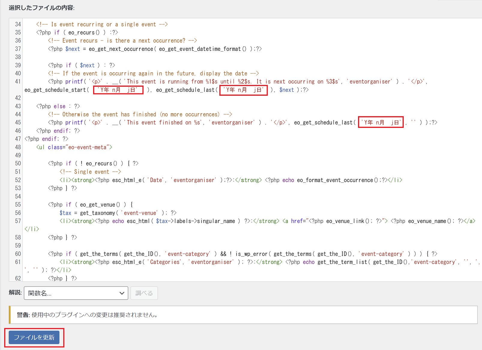Click 'Y年 n月 j日' format string on line 45

tap(381, 122)
